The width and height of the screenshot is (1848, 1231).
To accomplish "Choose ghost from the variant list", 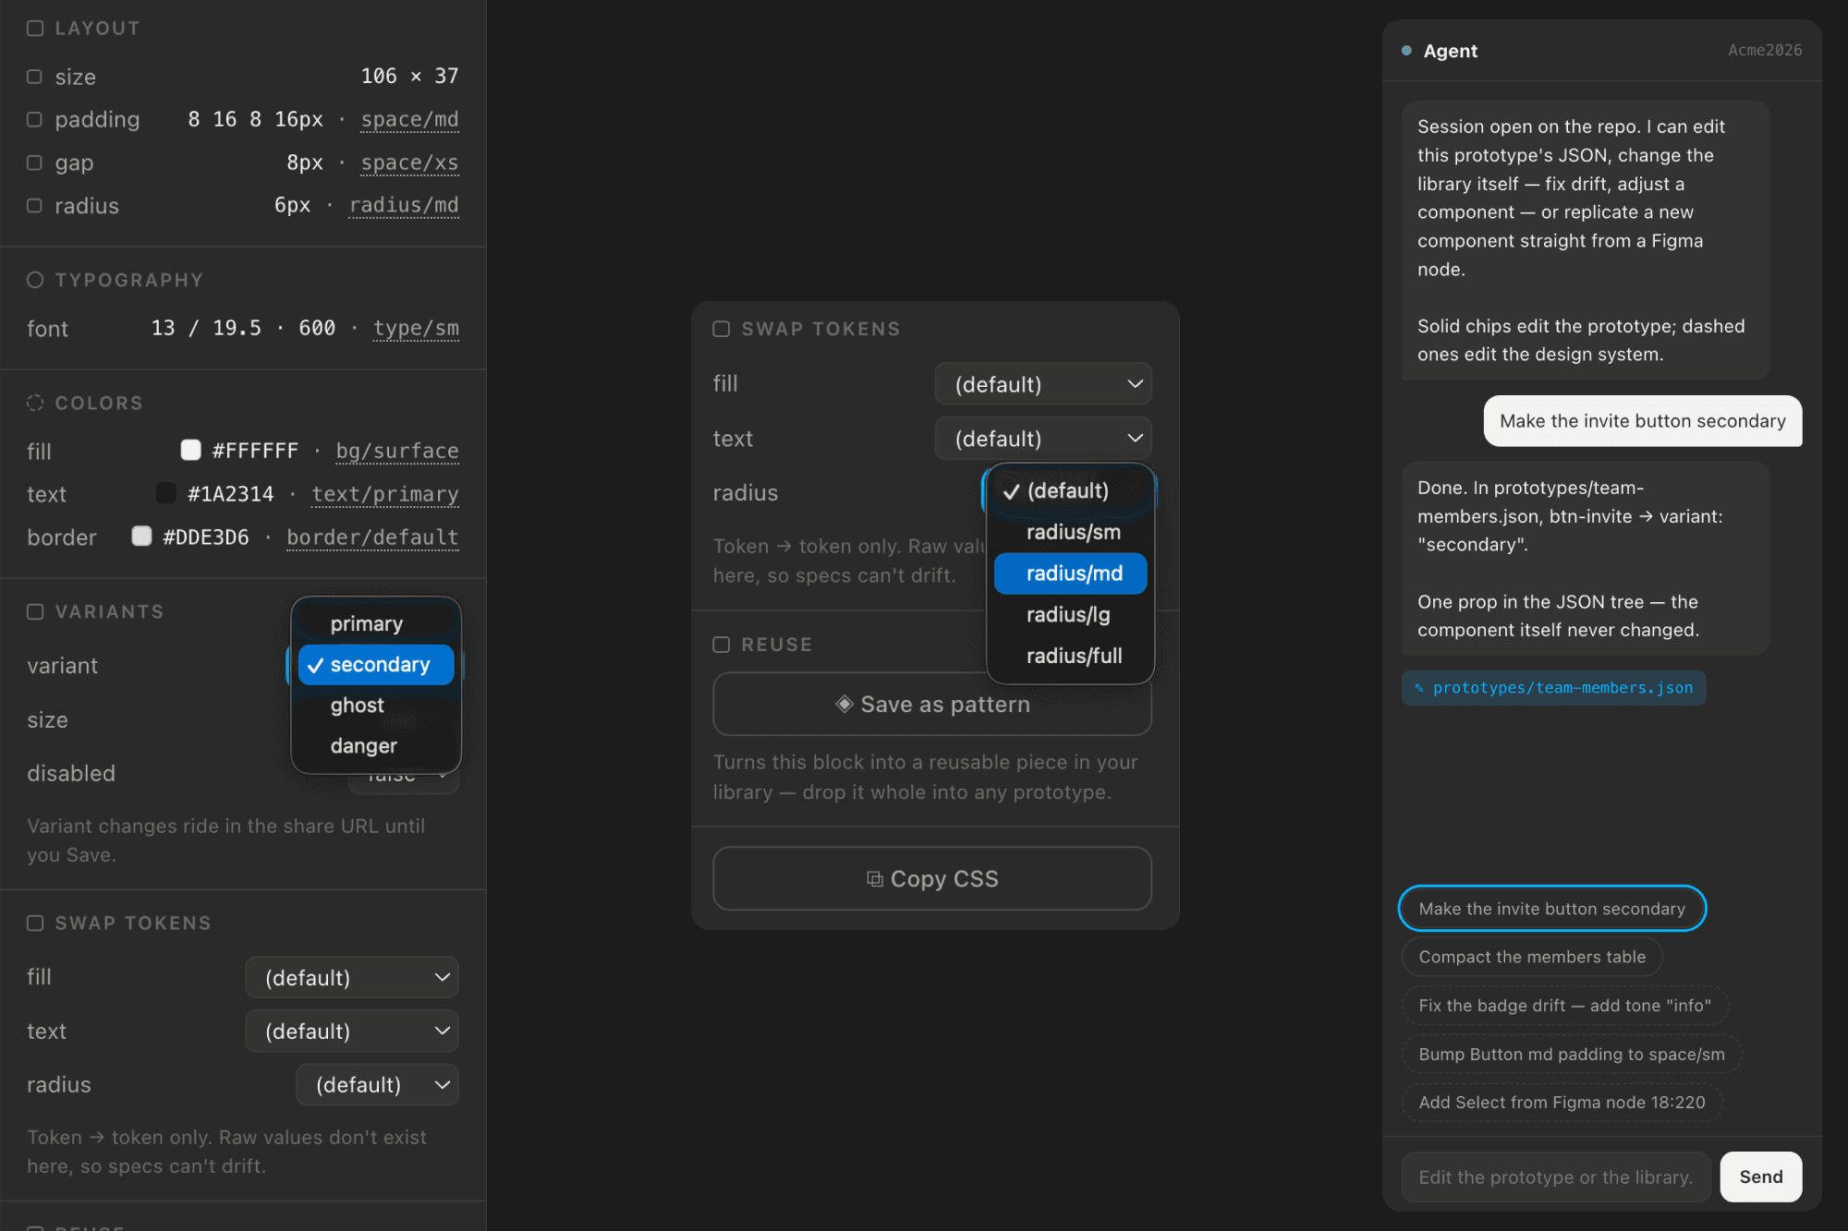I will coord(376,706).
